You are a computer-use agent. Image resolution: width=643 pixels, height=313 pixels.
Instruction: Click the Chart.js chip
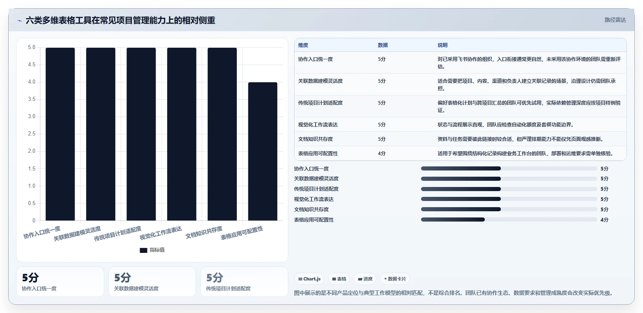[x=310, y=279]
